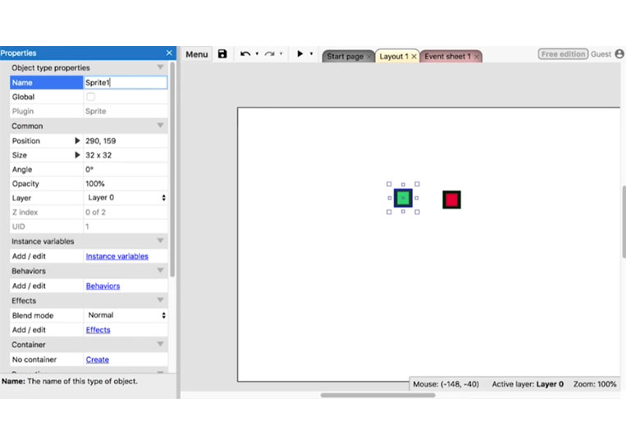Screen dimensions: 626x444
Task: Open the redo history dropdown arrow
Action: 281,53
